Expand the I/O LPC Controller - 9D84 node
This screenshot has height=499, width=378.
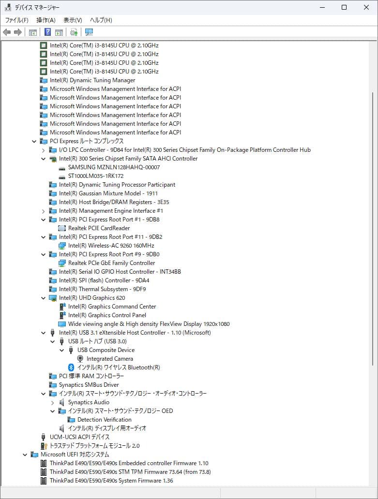(x=43, y=150)
